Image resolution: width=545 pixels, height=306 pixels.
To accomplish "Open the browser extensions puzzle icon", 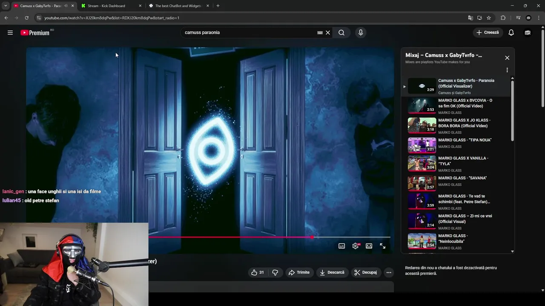I will pyautogui.click(x=503, y=18).
